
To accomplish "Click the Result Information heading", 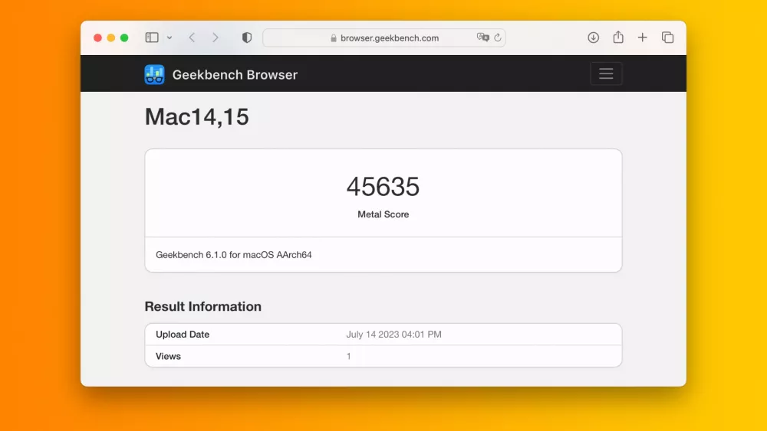I will pos(203,306).
